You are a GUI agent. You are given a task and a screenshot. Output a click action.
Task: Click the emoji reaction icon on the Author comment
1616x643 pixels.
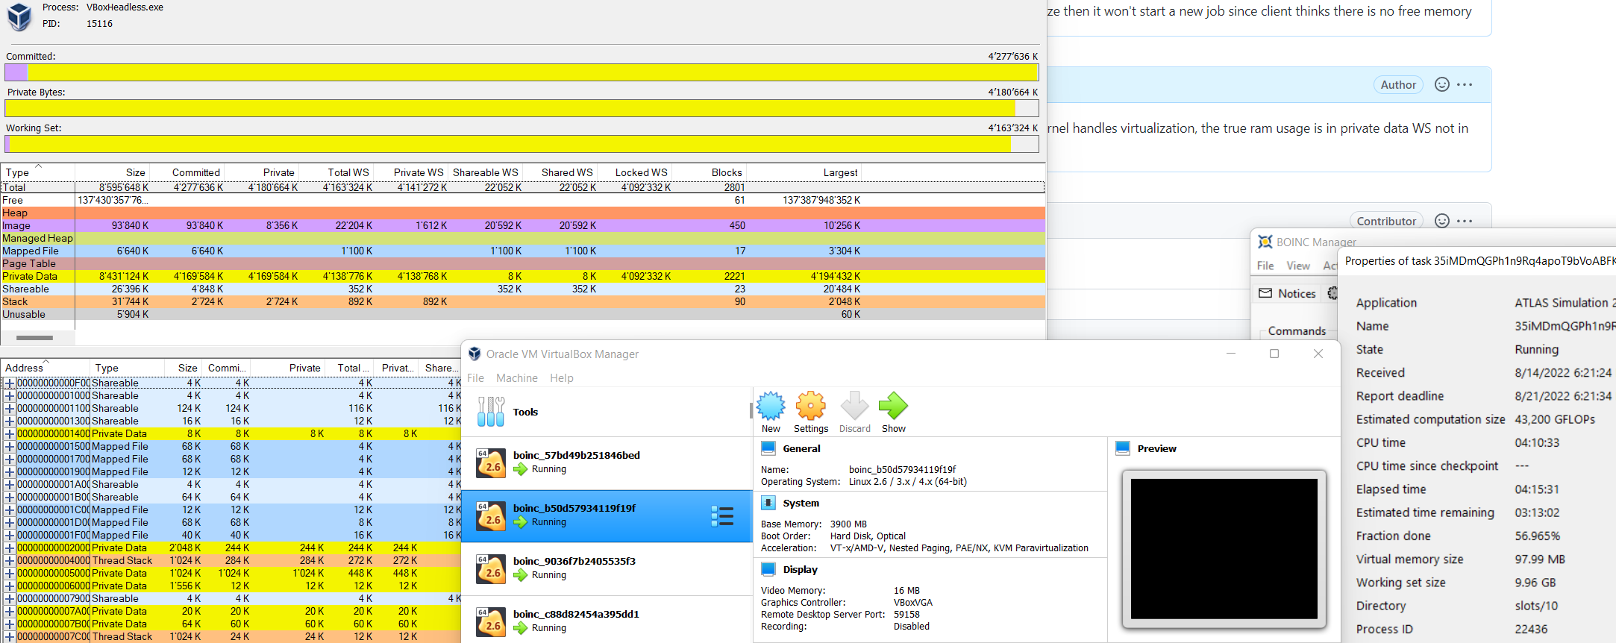[x=1442, y=84]
